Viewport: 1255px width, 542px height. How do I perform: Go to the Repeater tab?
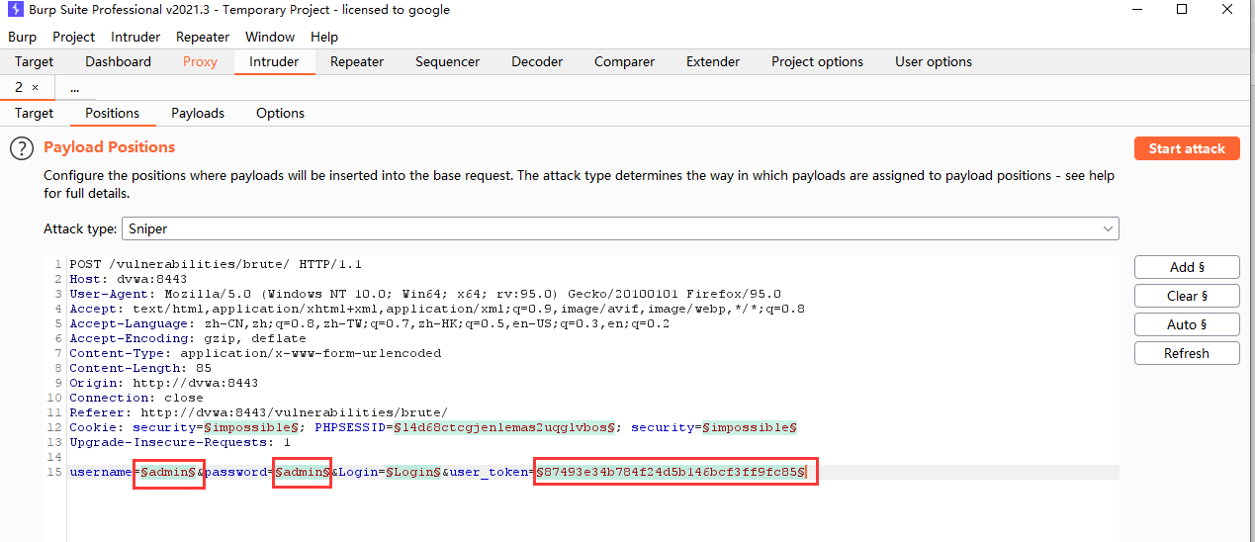pos(357,61)
